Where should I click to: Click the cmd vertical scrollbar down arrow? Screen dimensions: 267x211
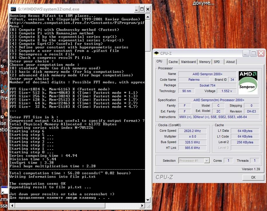click(x=148, y=200)
